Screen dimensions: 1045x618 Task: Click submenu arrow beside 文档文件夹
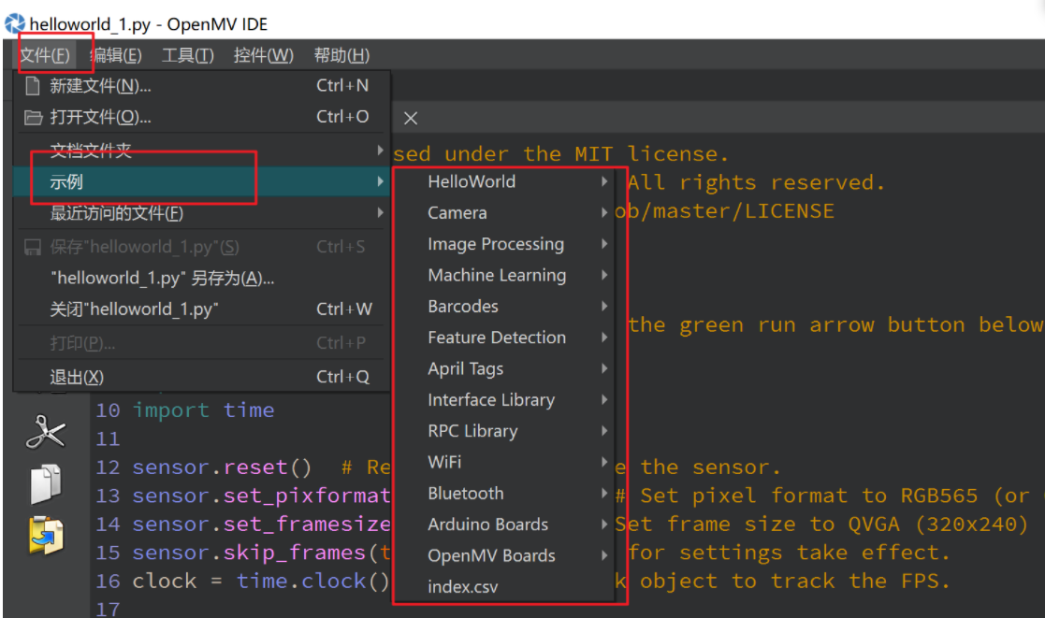click(x=380, y=151)
